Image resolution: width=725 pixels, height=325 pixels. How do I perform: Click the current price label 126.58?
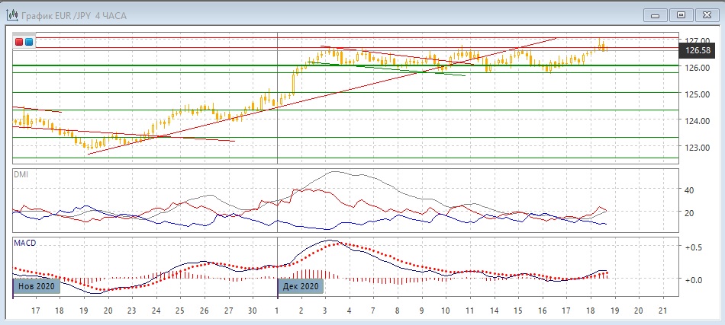pos(698,50)
